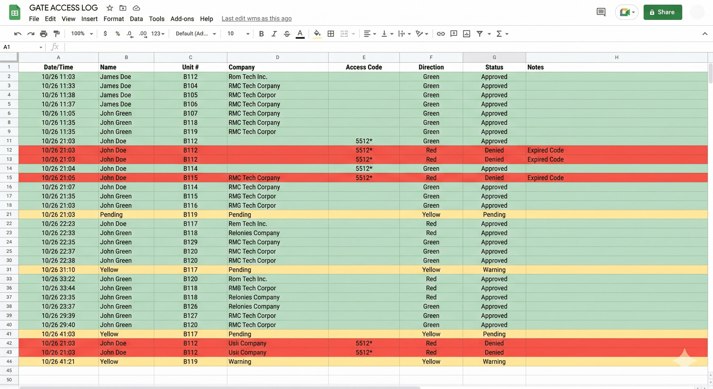
Task: Expand the Default font family dropdown
Action: coord(196,34)
